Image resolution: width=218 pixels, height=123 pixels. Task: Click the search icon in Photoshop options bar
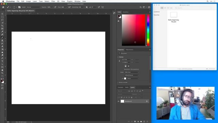click(x=140, y=7)
